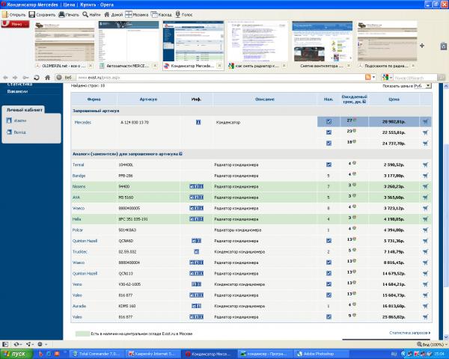Open info icon for Trucktec row
The height and width of the screenshot is (359, 449).
tap(196, 251)
